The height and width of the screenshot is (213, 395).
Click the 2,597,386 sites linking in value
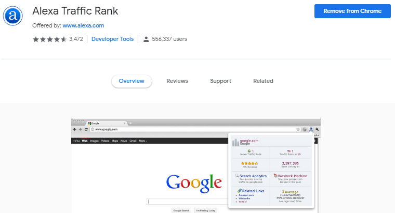pos(290,163)
